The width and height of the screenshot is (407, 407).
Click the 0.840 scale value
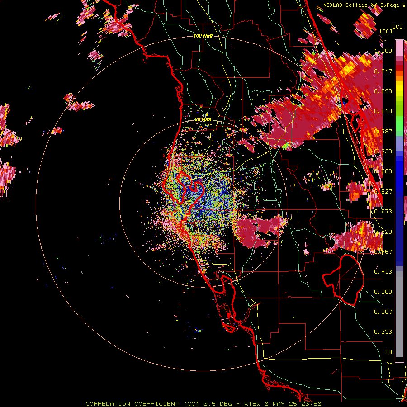coord(383,111)
